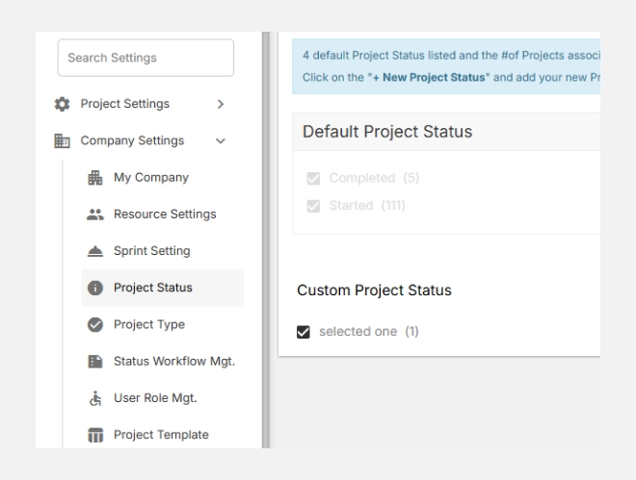This screenshot has width=636, height=480.
Task: Click the Search Settings input field
Action: (146, 58)
